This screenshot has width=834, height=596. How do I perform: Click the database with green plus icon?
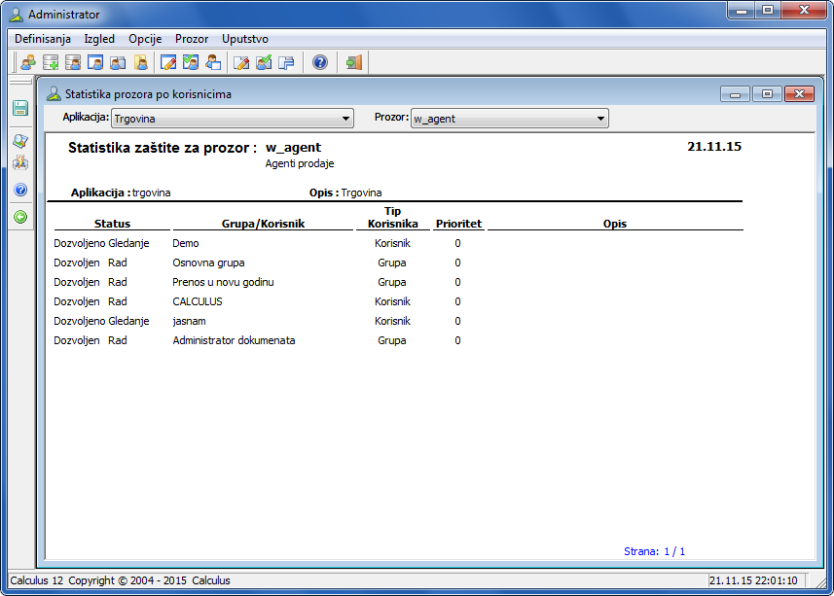coord(50,63)
